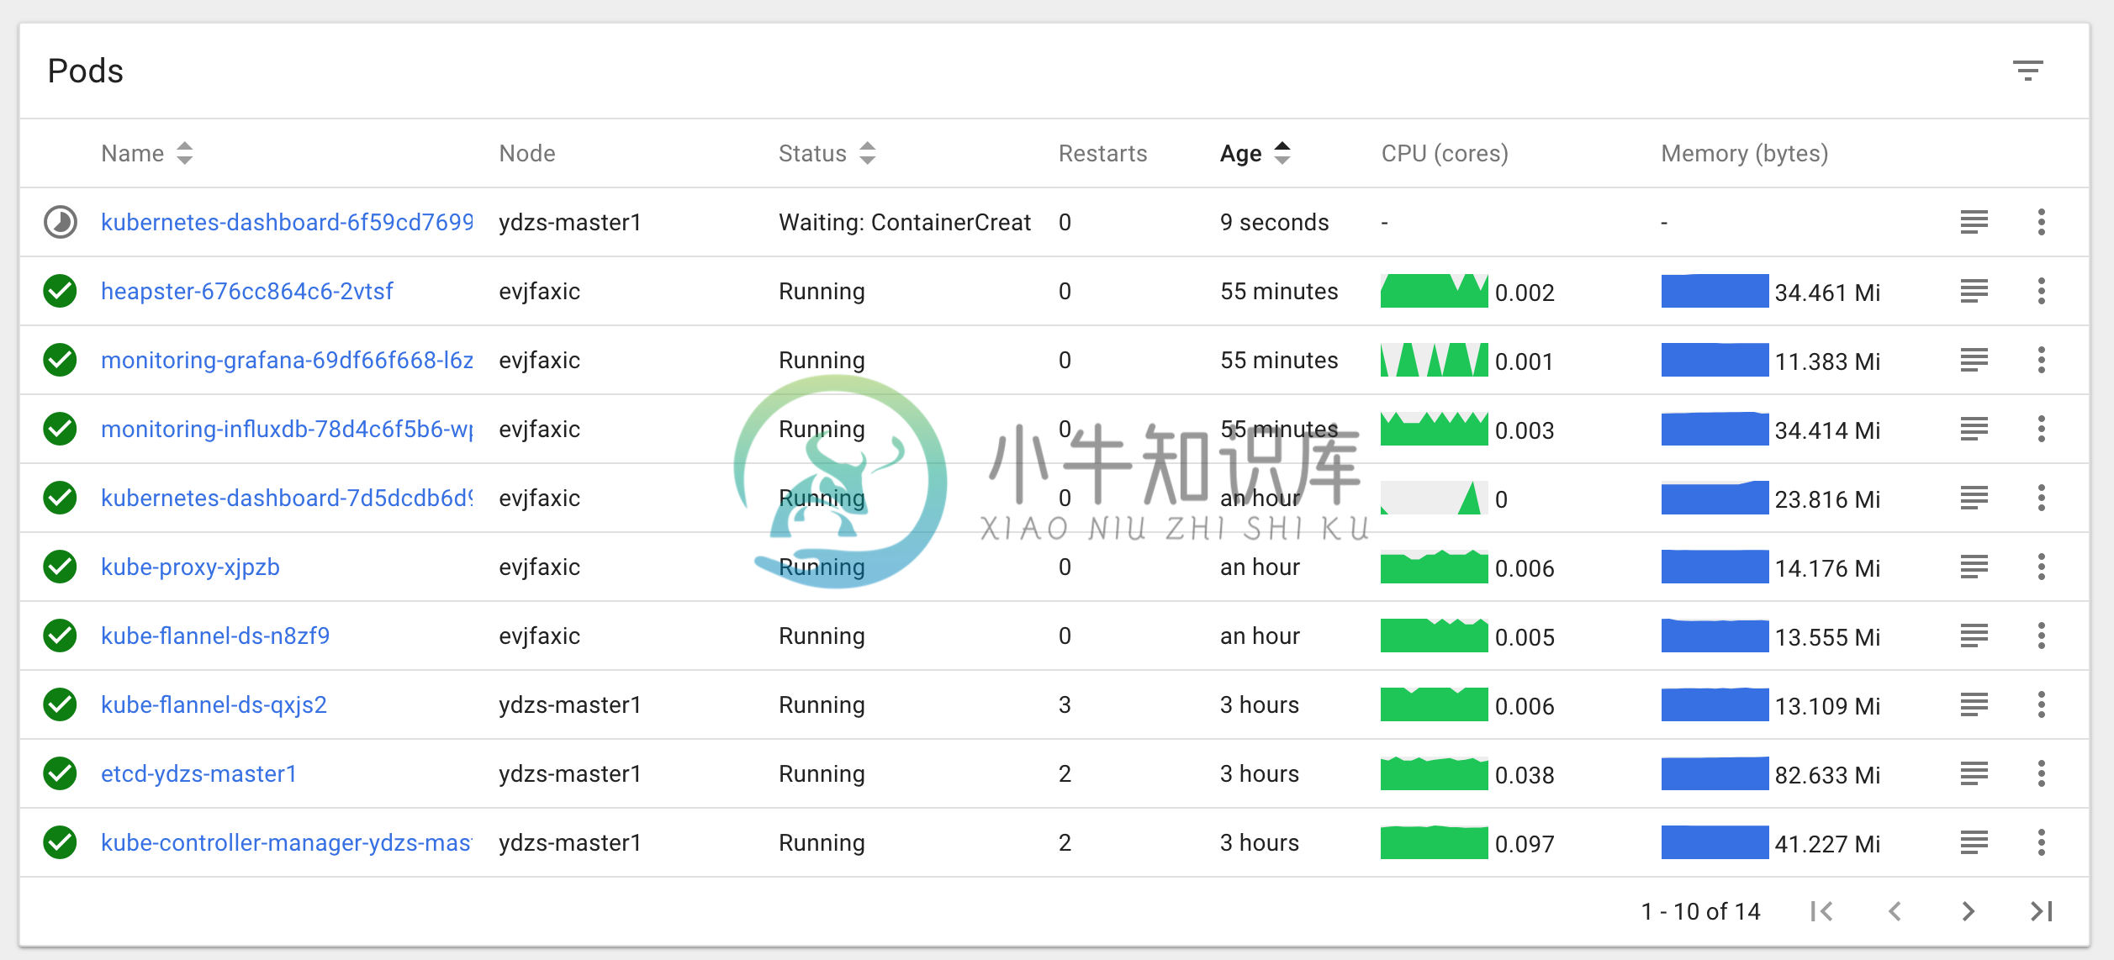Open the Pods filter icon
This screenshot has width=2114, height=960.
pyautogui.click(x=2027, y=71)
